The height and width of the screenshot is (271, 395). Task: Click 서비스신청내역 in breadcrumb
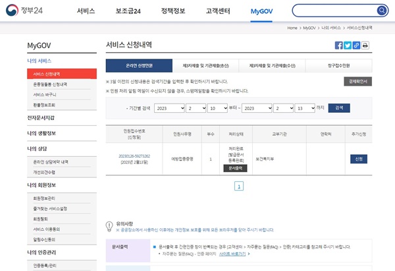click(359, 28)
